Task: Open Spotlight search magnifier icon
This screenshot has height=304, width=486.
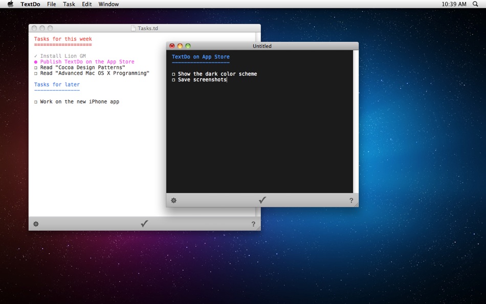Action: click(x=475, y=4)
